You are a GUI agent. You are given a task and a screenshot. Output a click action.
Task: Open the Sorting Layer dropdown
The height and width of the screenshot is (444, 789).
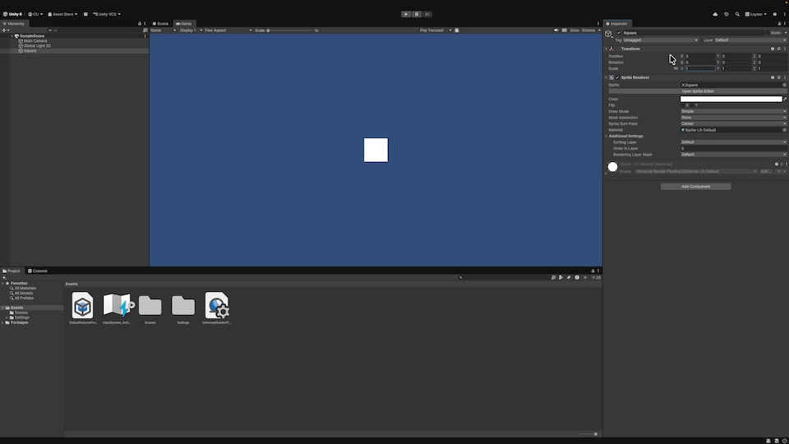(x=733, y=142)
